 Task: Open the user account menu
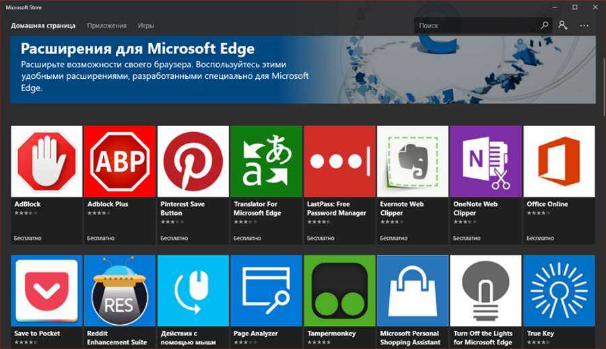563,26
